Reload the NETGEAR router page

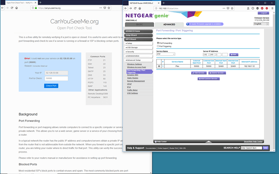[x=135, y=8]
